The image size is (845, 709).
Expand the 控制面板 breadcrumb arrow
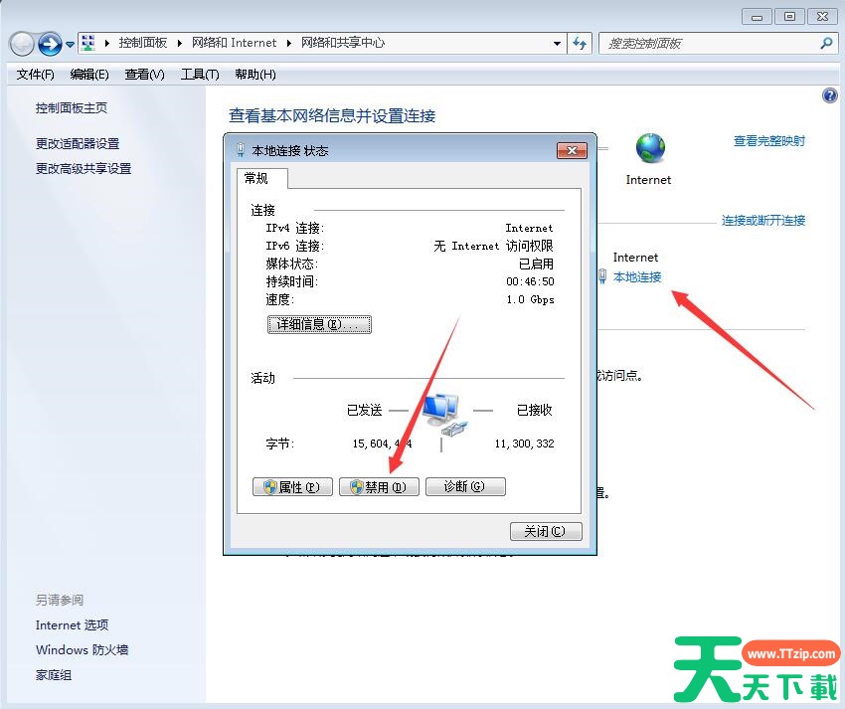(181, 43)
